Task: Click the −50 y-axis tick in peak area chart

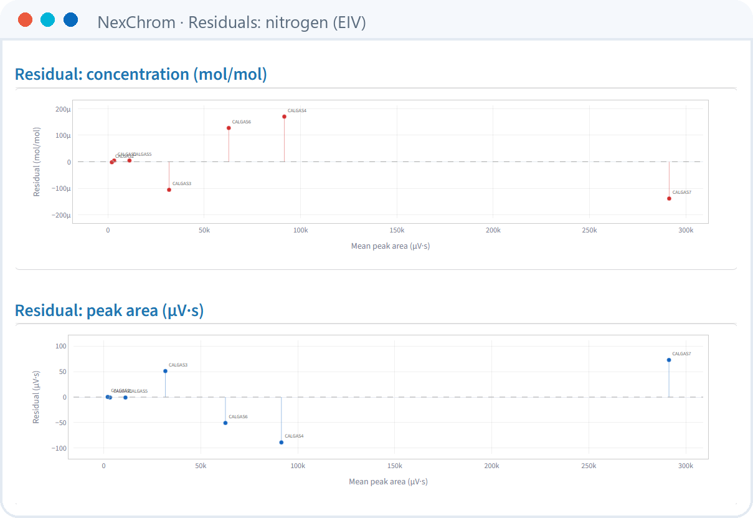Action: point(61,423)
